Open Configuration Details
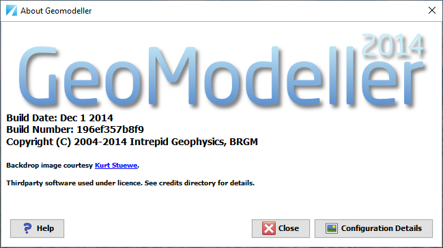The width and height of the screenshot is (443, 248). pos(373,228)
